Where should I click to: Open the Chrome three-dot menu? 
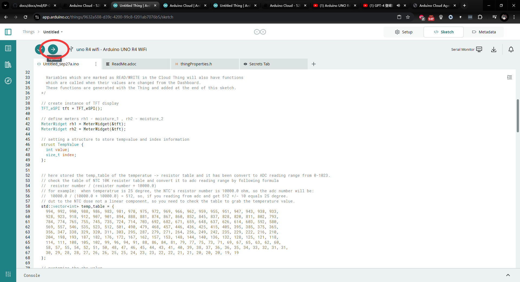514,17
